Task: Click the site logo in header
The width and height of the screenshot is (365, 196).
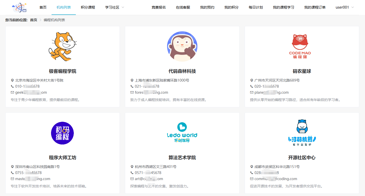Action: pos(19,8)
